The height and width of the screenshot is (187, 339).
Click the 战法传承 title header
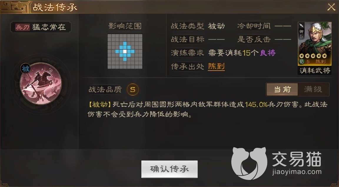point(55,7)
